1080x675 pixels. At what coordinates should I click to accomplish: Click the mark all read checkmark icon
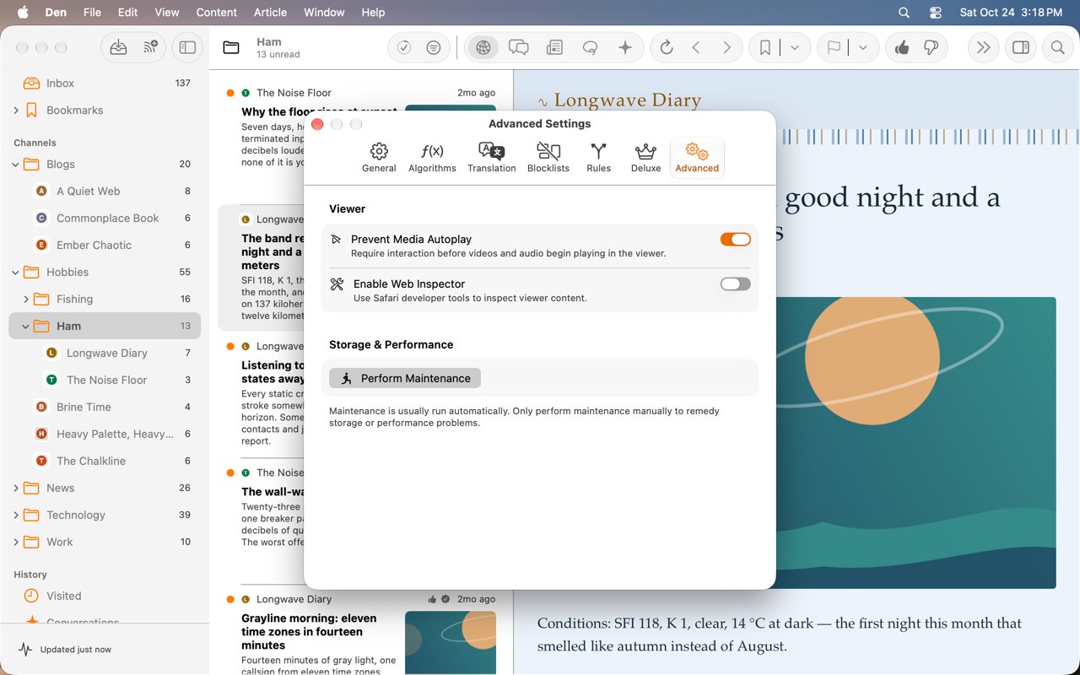404,48
